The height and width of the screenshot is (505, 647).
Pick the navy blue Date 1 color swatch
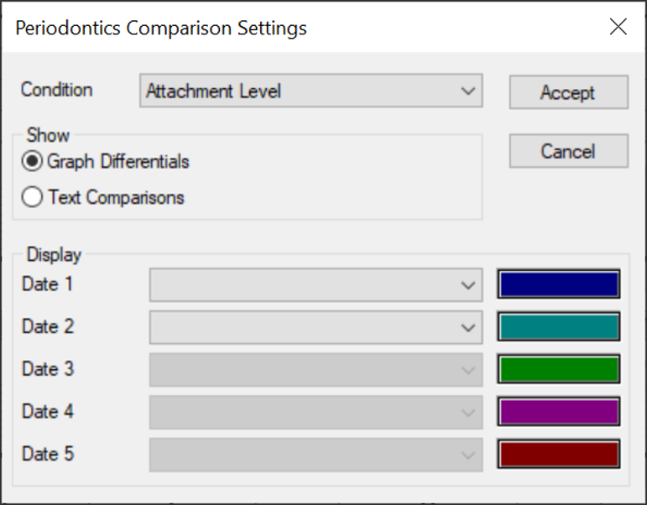[x=558, y=285]
